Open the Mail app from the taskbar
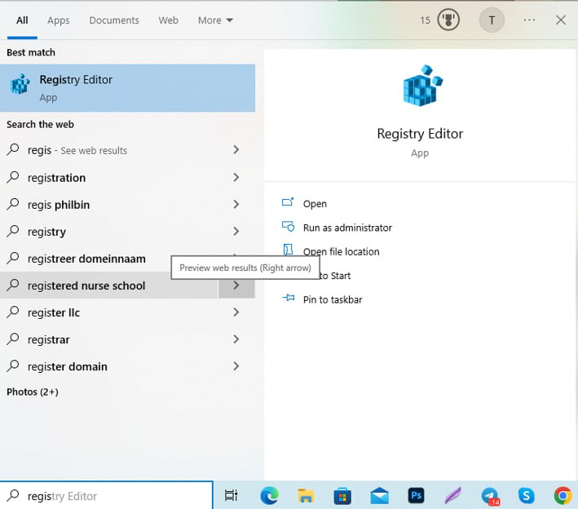This screenshot has width=578, height=509. tap(379, 496)
